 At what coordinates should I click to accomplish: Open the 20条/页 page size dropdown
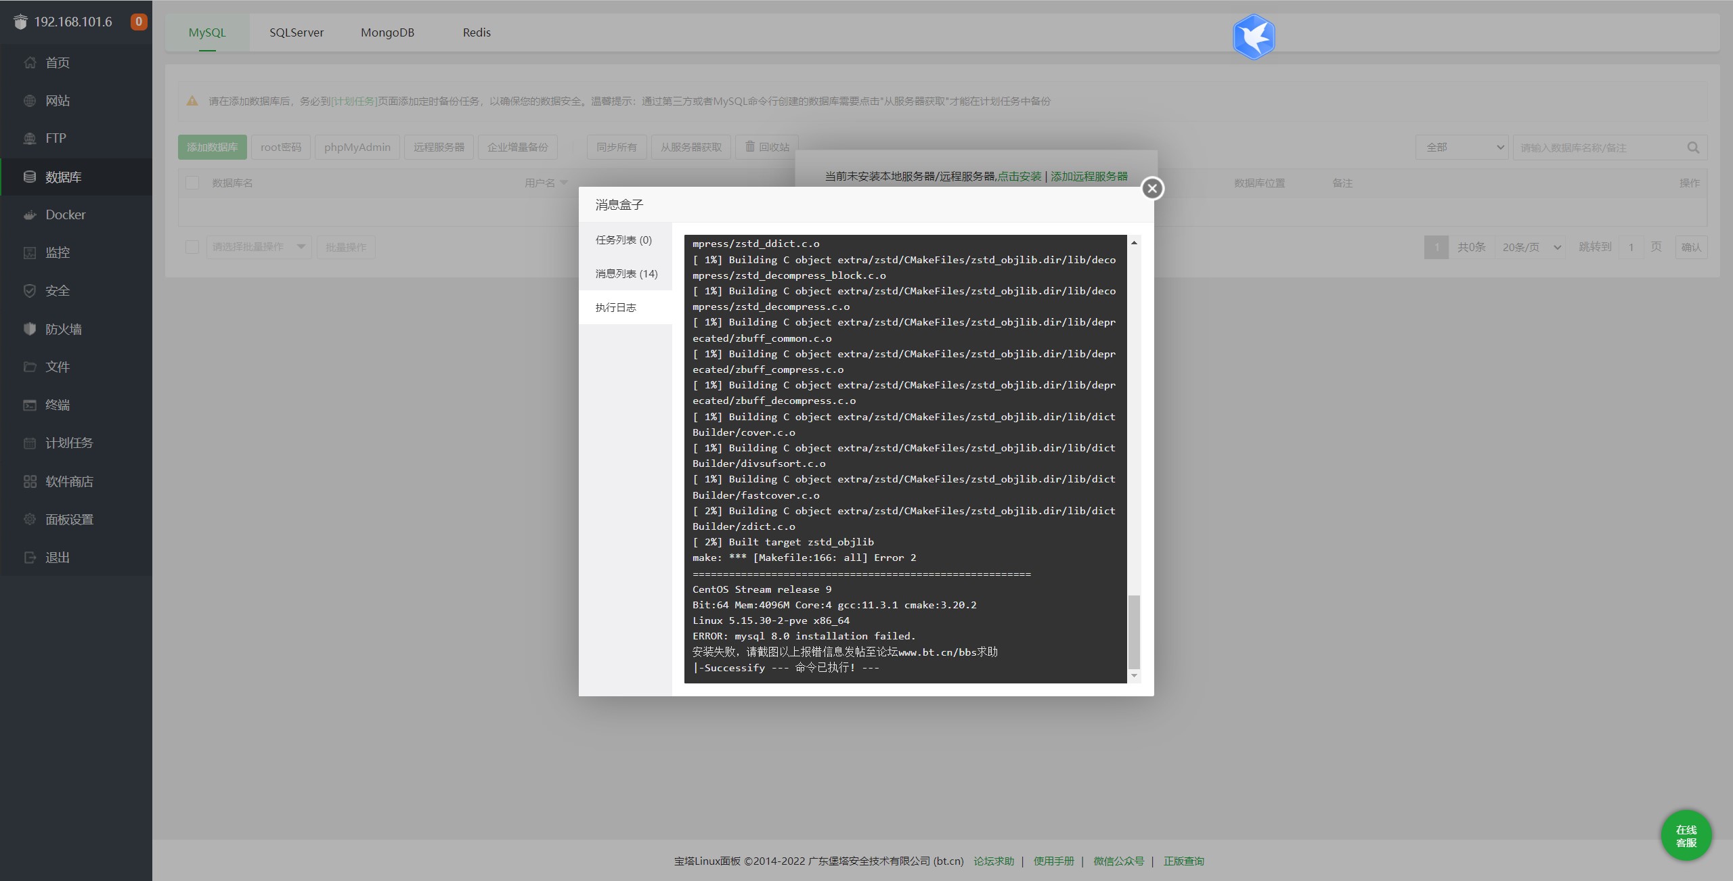click(x=1531, y=247)
